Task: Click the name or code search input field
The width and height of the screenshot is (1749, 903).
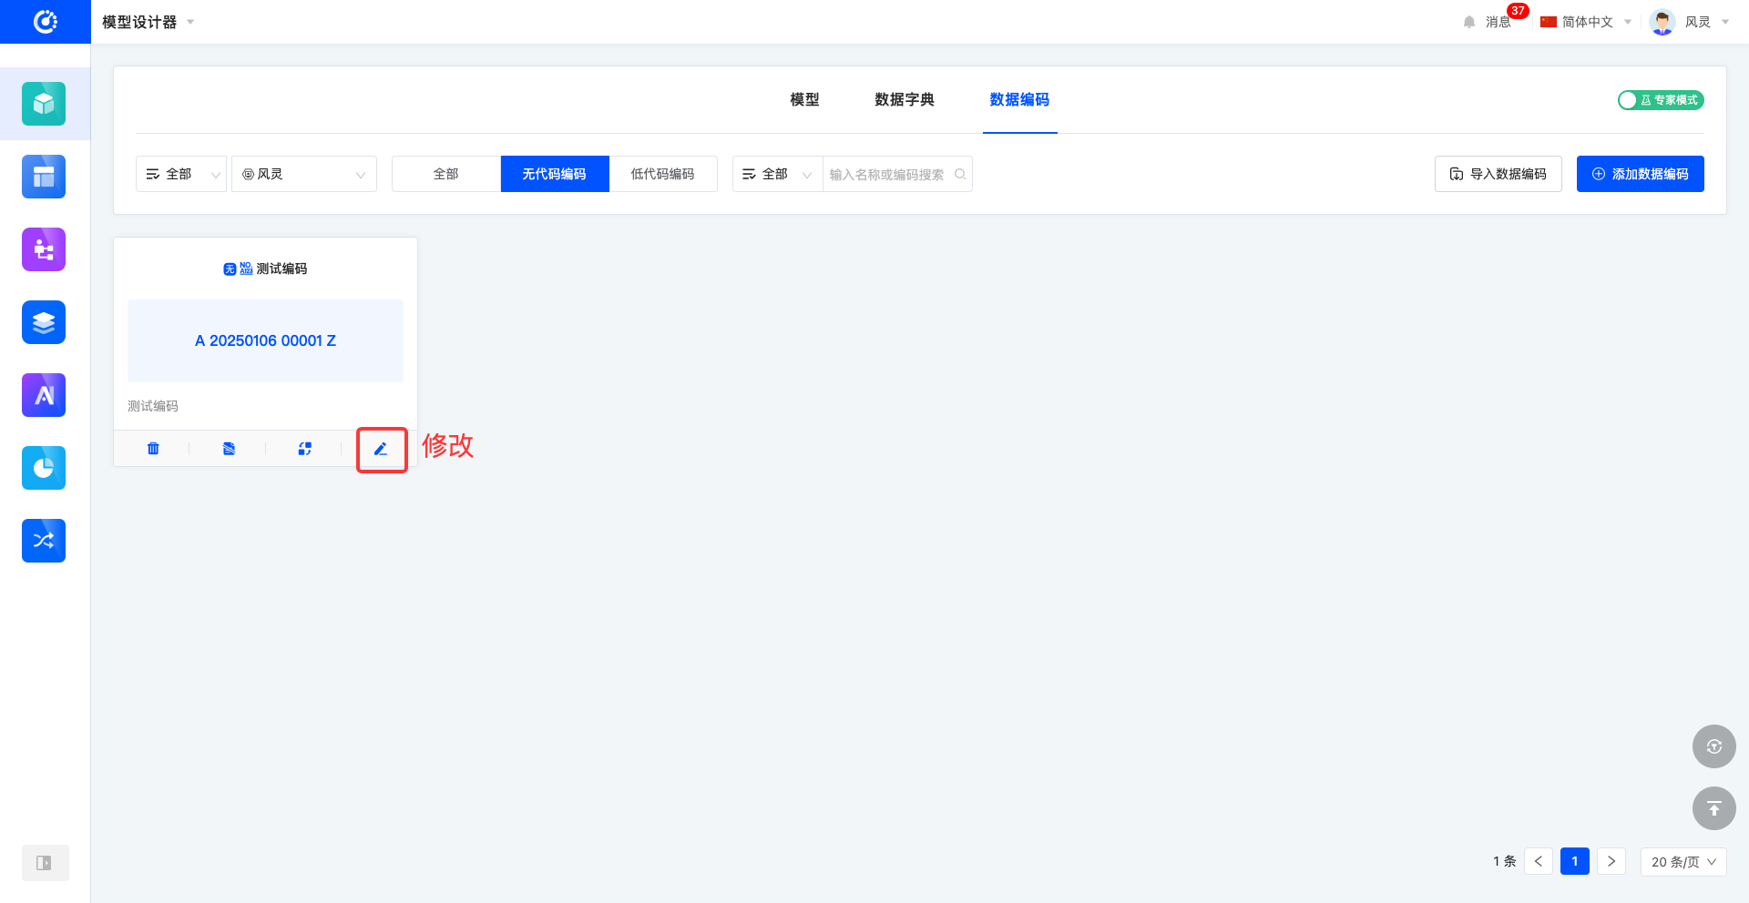Action: click(888, 174)
